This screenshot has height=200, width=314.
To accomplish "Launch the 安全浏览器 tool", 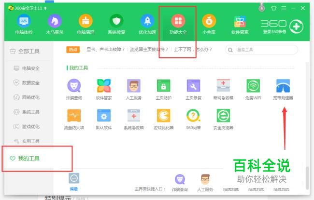I will pyautogui.click(x=223, y=120).
